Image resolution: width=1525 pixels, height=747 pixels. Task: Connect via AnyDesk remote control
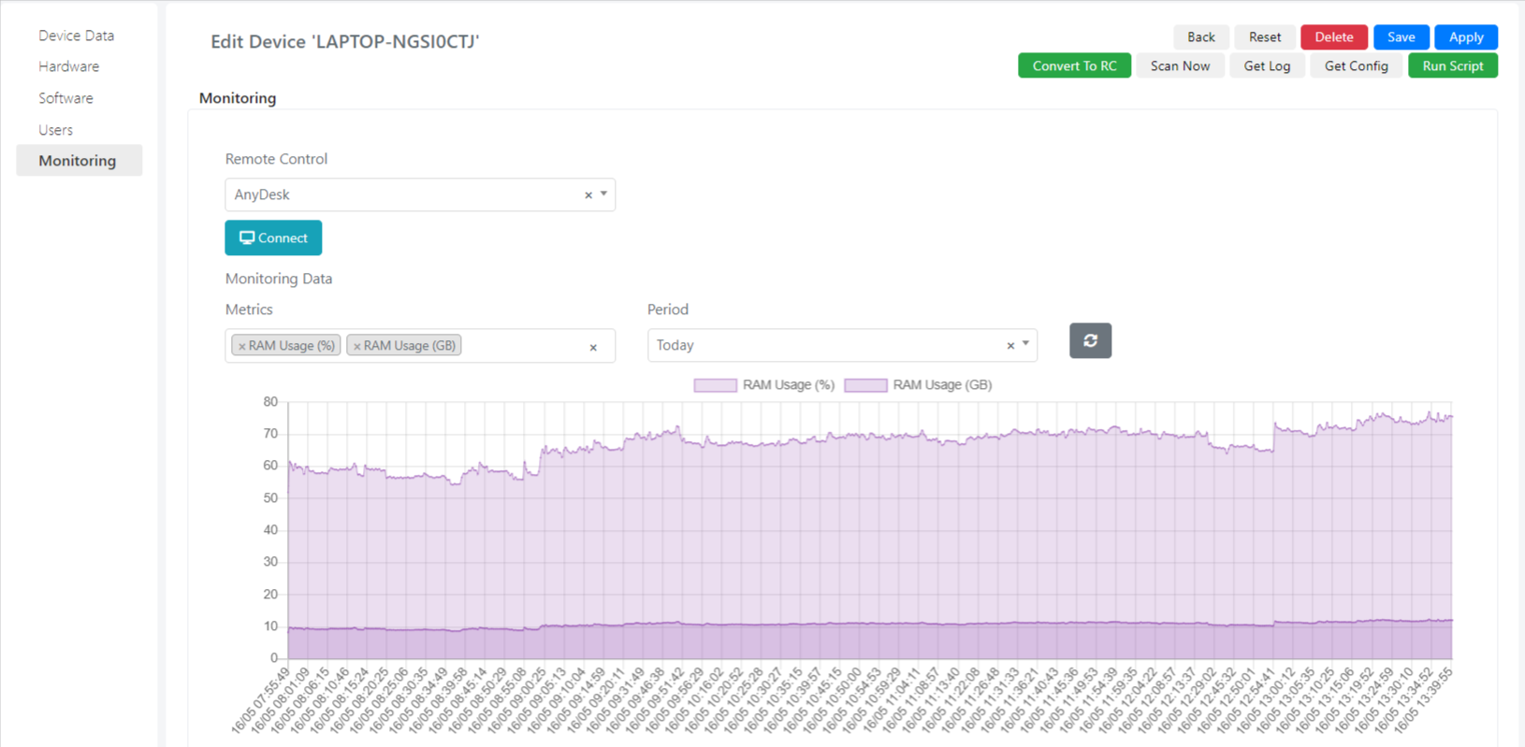pyautogui.click(x=273, y=237)
